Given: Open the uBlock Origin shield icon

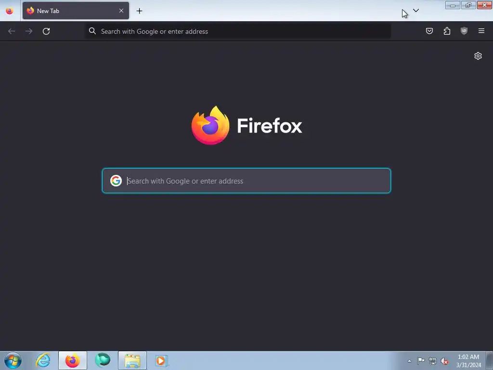Looking at the screenshot, I should (464, 31).
